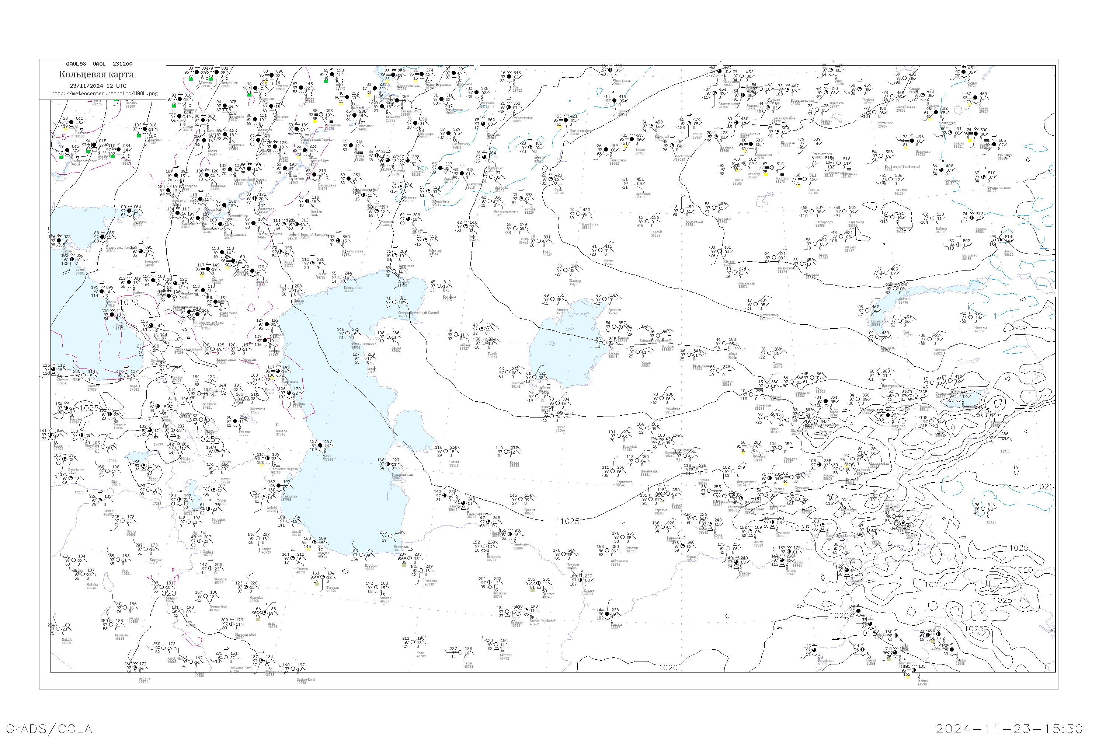Click the 1015 isobar label near Saidu Sharif
The width and height of the screenshot is (1106, 737).
coord(867,633)
